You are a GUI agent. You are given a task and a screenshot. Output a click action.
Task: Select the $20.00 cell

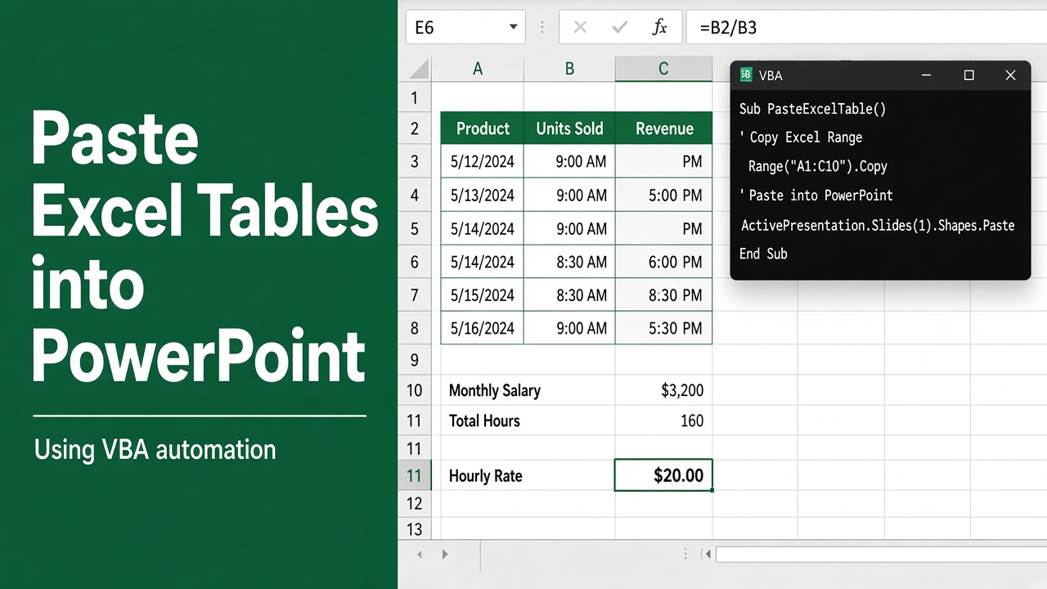coord(663,475)
